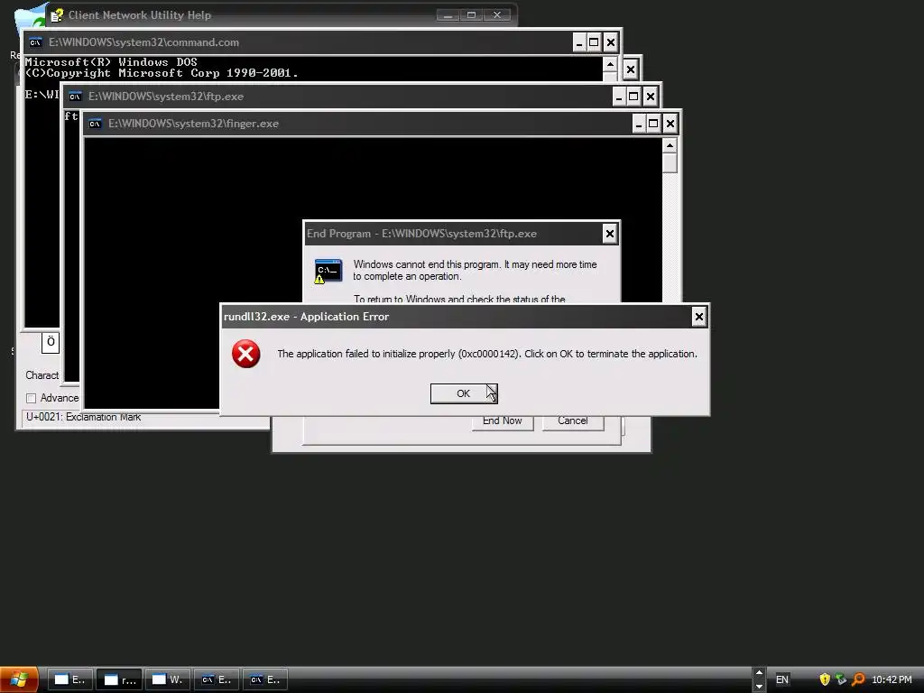Image resolution: width=924 pixels, height=693 pixels.
Task: Click the finger.exe vertical scrollbar thumb
Action: [670, 162]
